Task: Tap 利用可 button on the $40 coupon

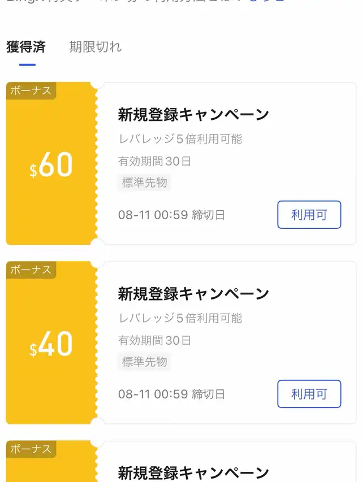Action: pyautogui.click(x=309, y=394)
